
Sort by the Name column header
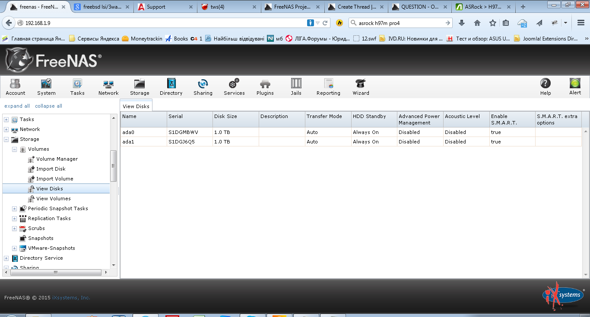pos(143,119)
